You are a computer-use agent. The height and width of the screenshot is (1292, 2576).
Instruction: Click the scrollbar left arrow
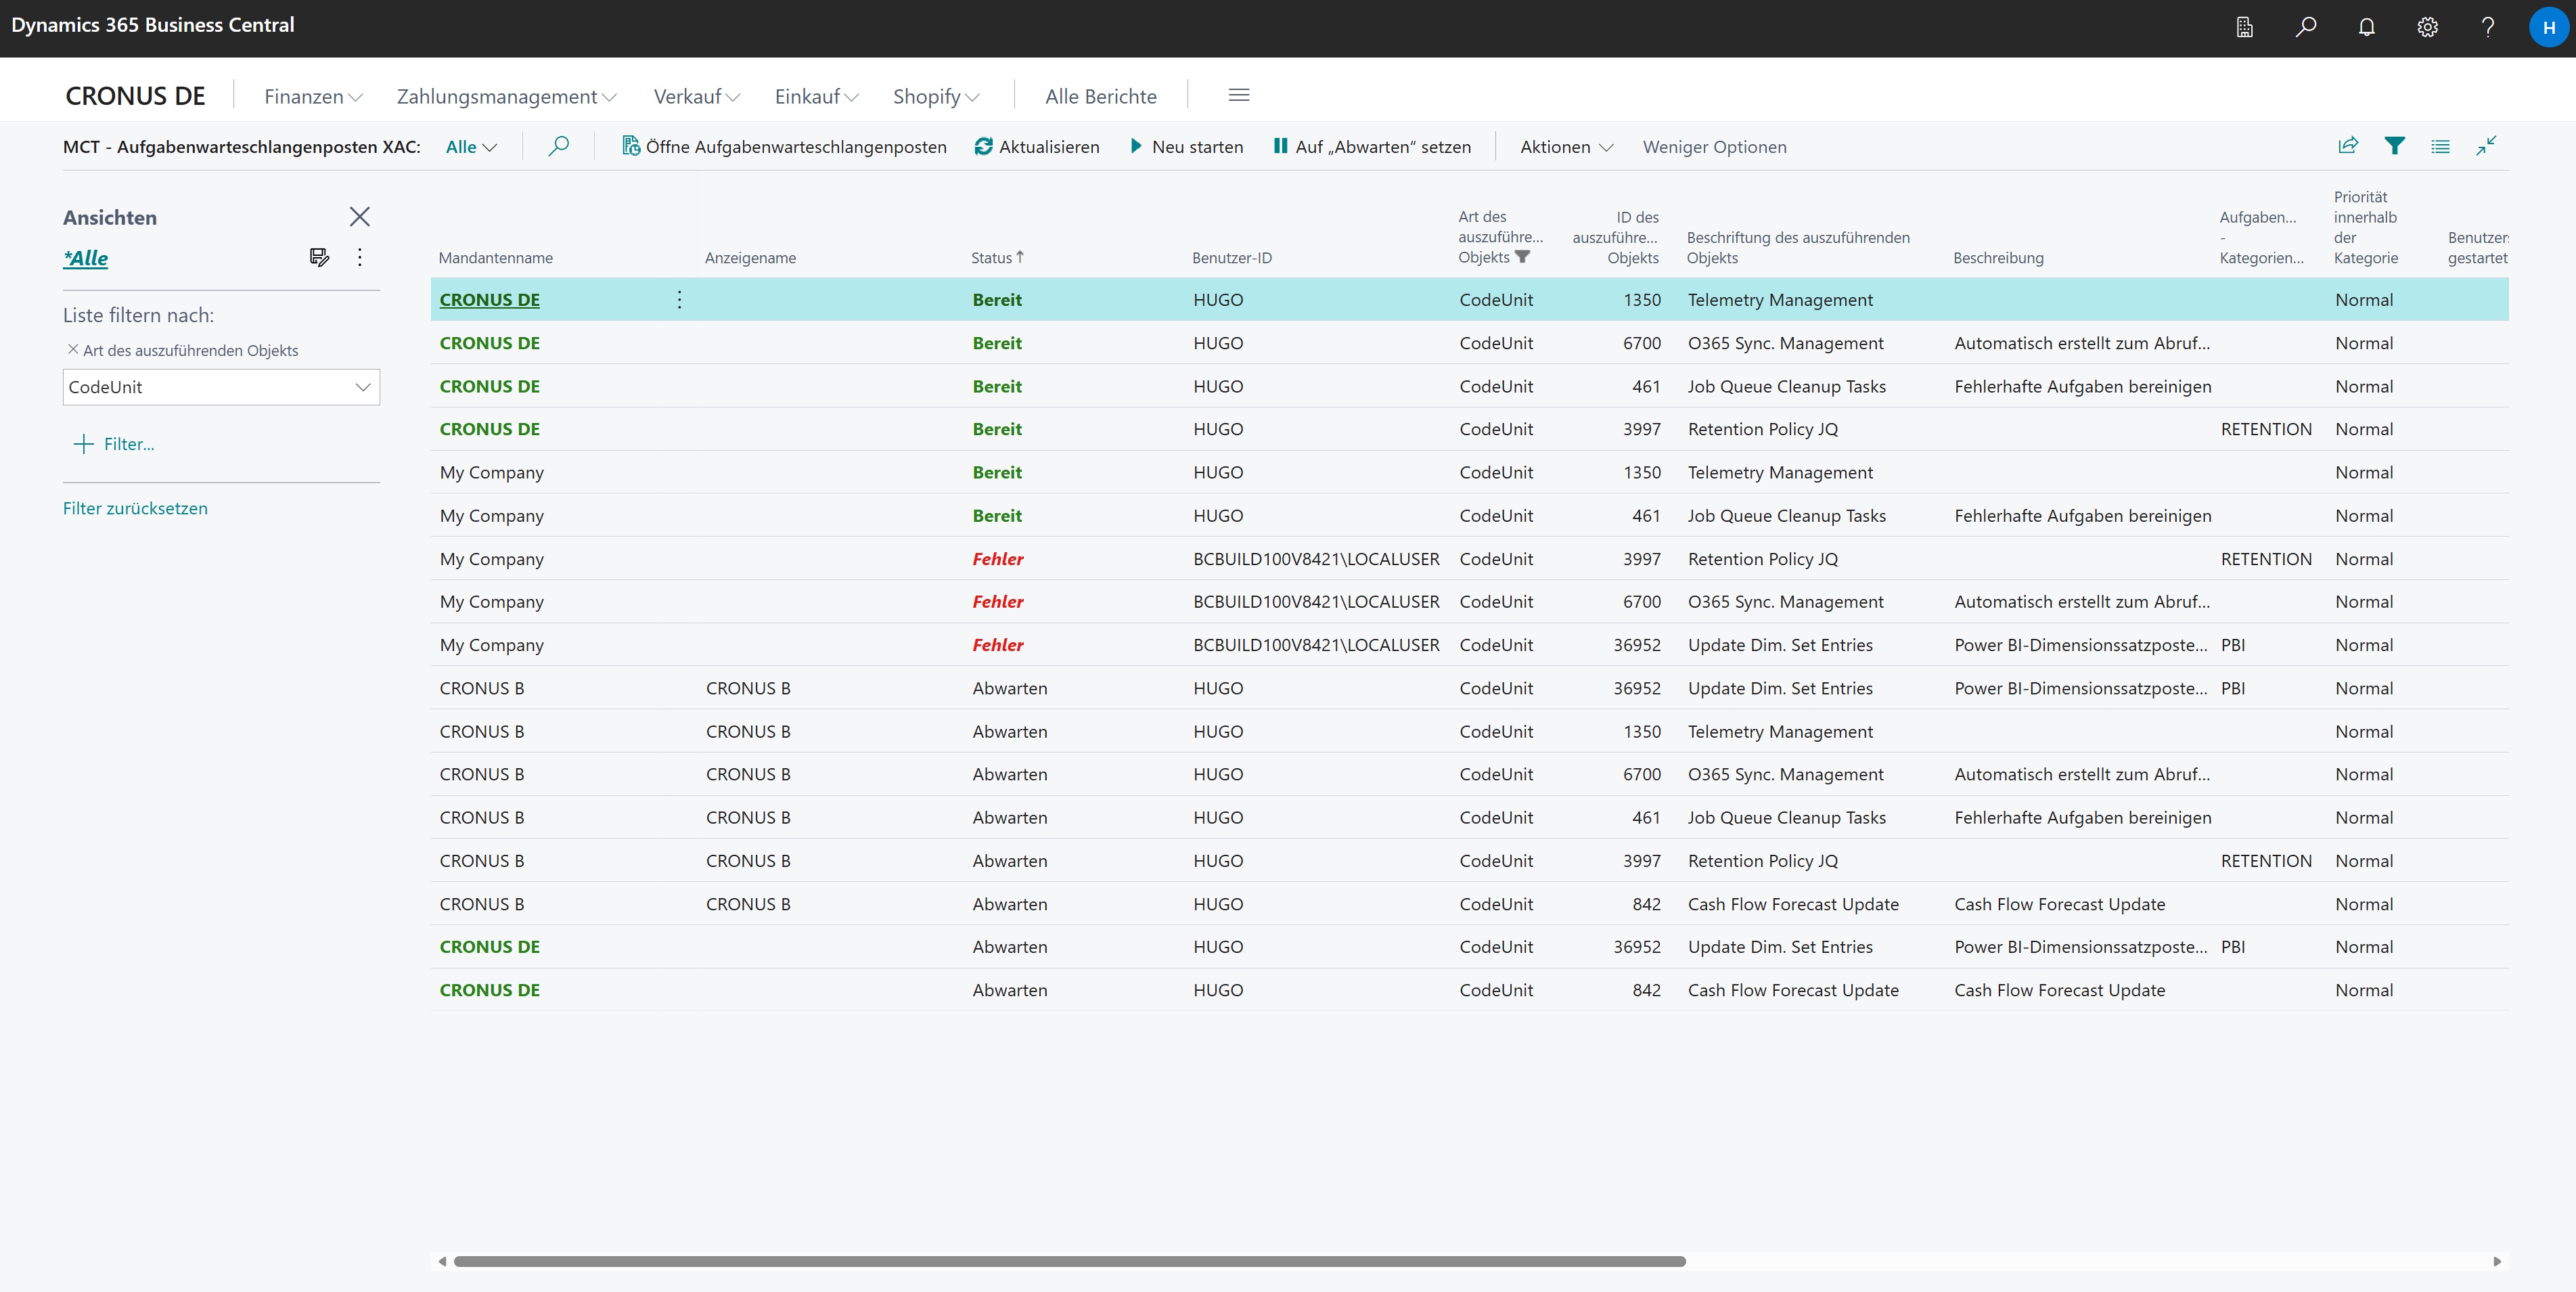click(x=442, y=1261)
